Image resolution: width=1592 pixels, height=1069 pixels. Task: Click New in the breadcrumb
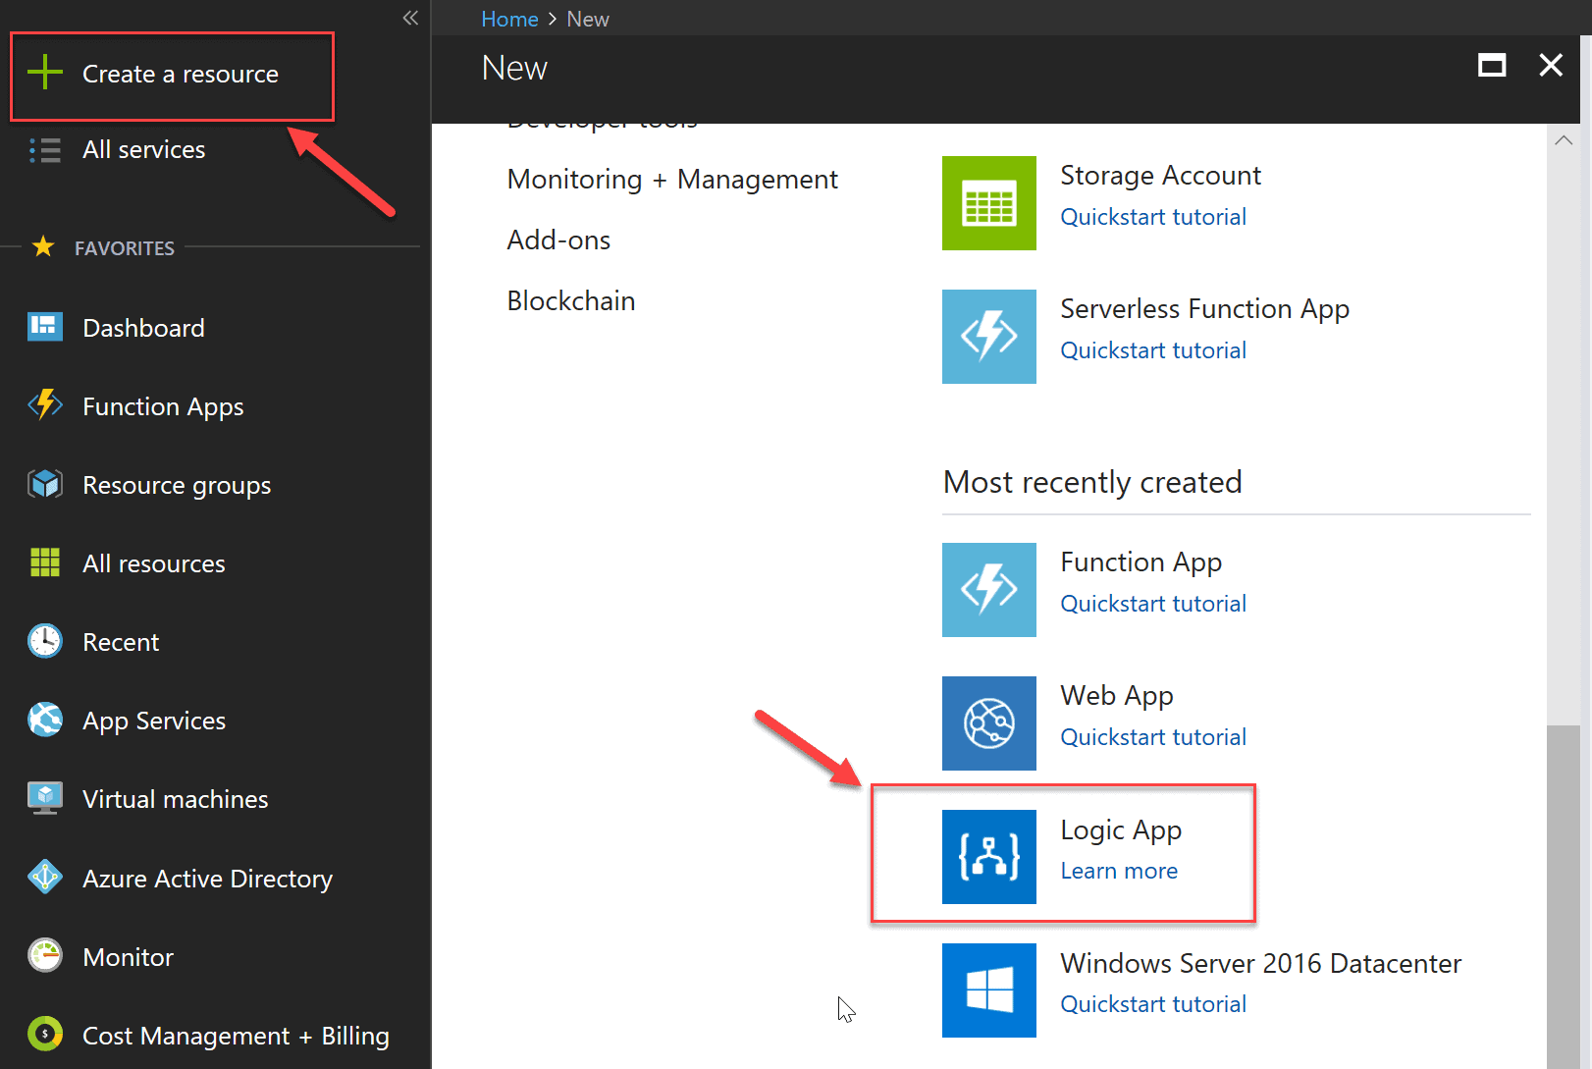(x=588, y=19)
